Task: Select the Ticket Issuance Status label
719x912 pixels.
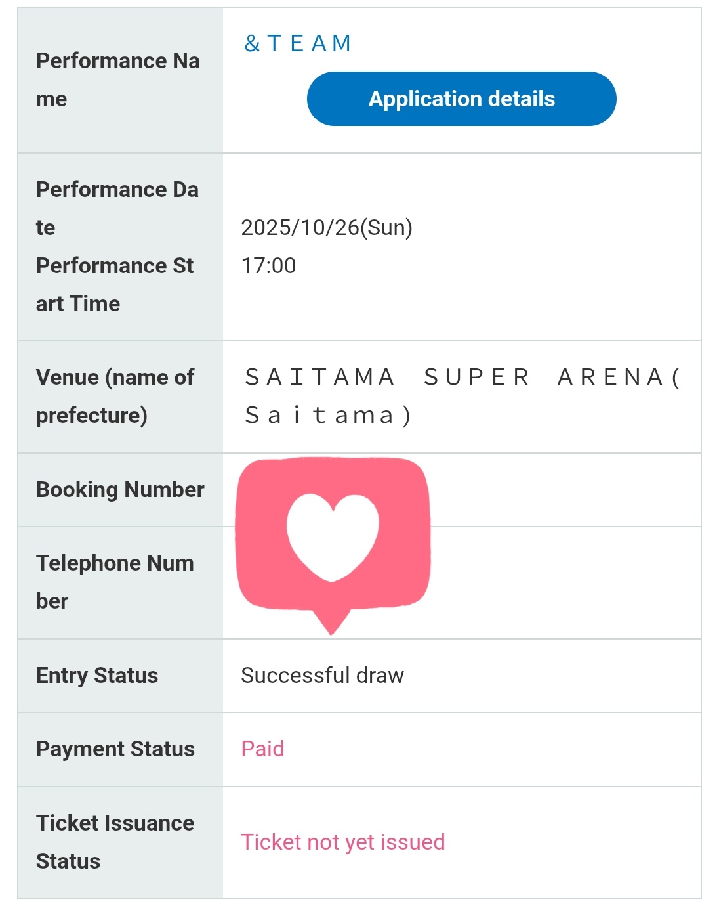Action: tap(115, 842)
